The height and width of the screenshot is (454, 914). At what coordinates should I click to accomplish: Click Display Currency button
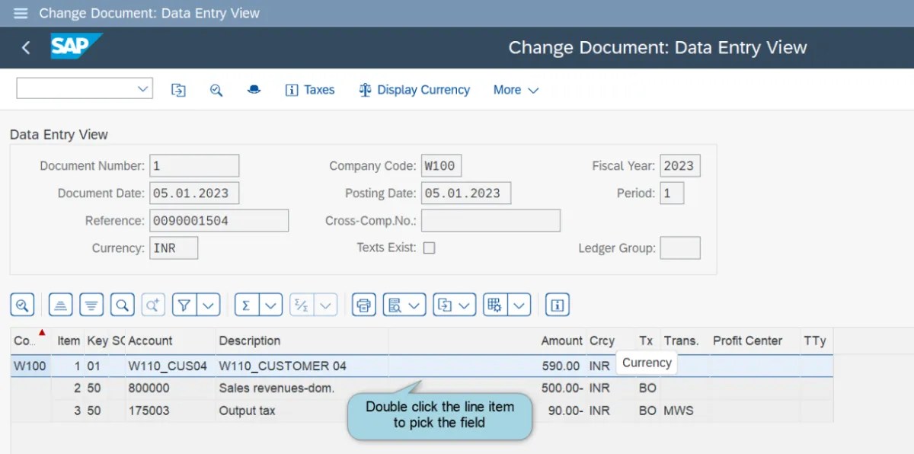coord(414,90)
